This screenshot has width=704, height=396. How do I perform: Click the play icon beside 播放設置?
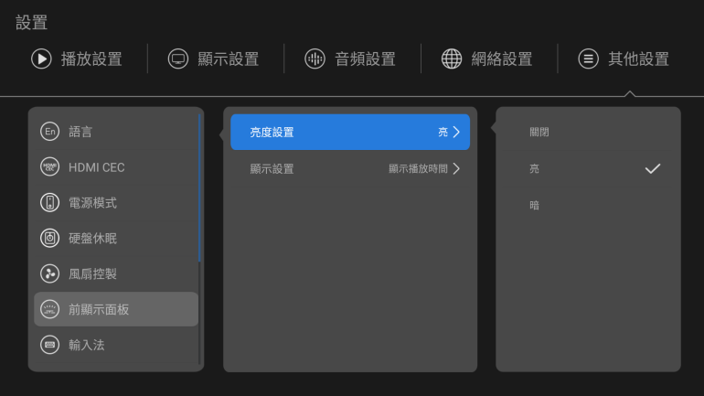pyautogui.click(x=41, y=59)
